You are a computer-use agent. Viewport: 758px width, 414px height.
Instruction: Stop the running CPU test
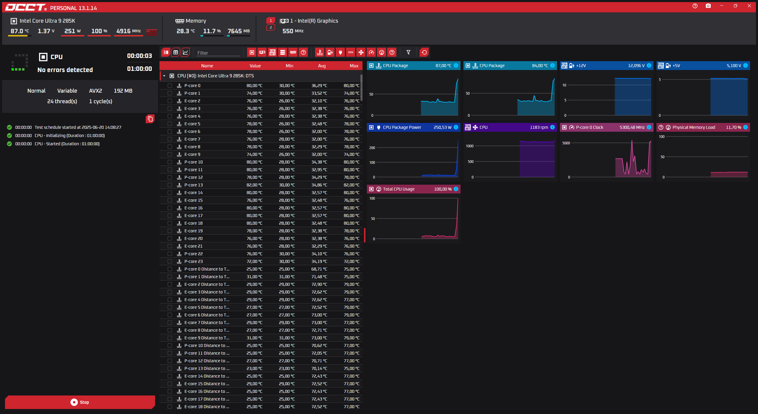tap(80, 402)
